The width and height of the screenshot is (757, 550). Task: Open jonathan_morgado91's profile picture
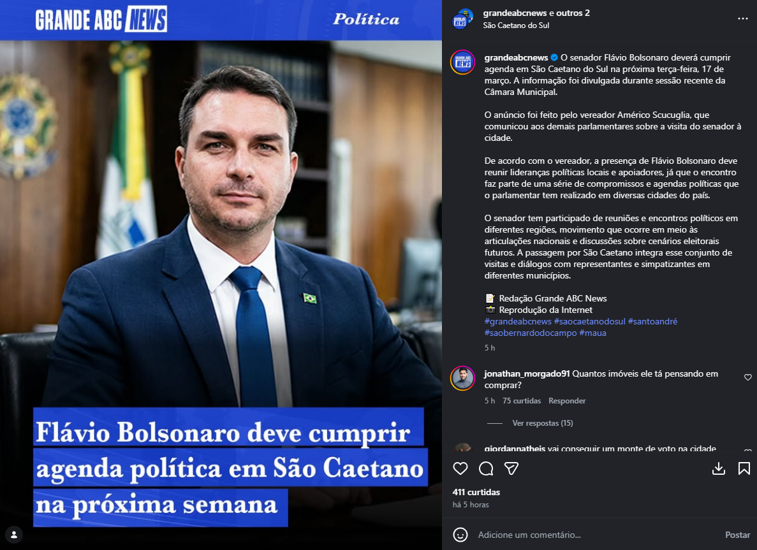(462, 379)
